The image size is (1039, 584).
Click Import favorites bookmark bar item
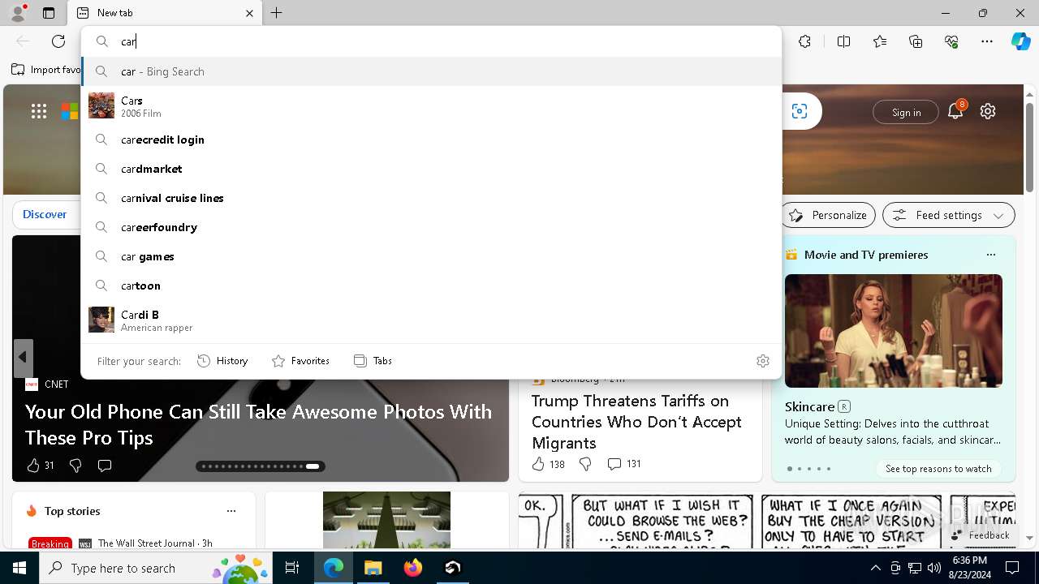pyautogui.click(x=46, y=70)
